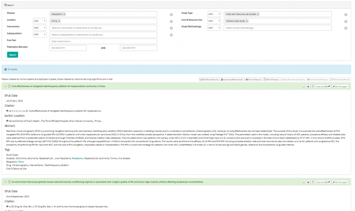
Task: Expand the citation of the first paper
Action: [x=7, y=111]
